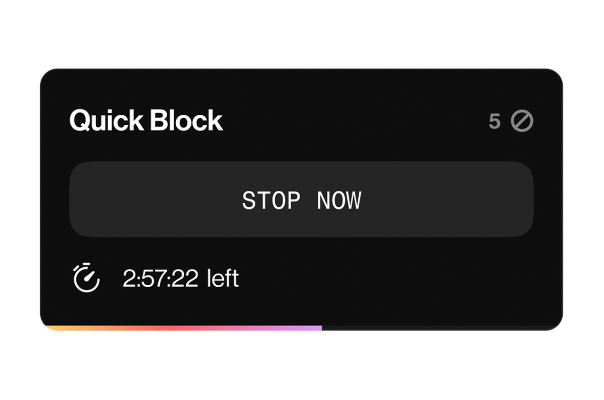Tap the orange end of the progress strip

coord(57,328)
